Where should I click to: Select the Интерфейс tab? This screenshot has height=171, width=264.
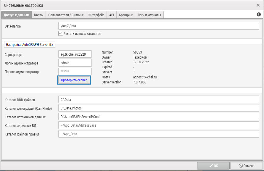pyautogui.click(x=96, y=15)
